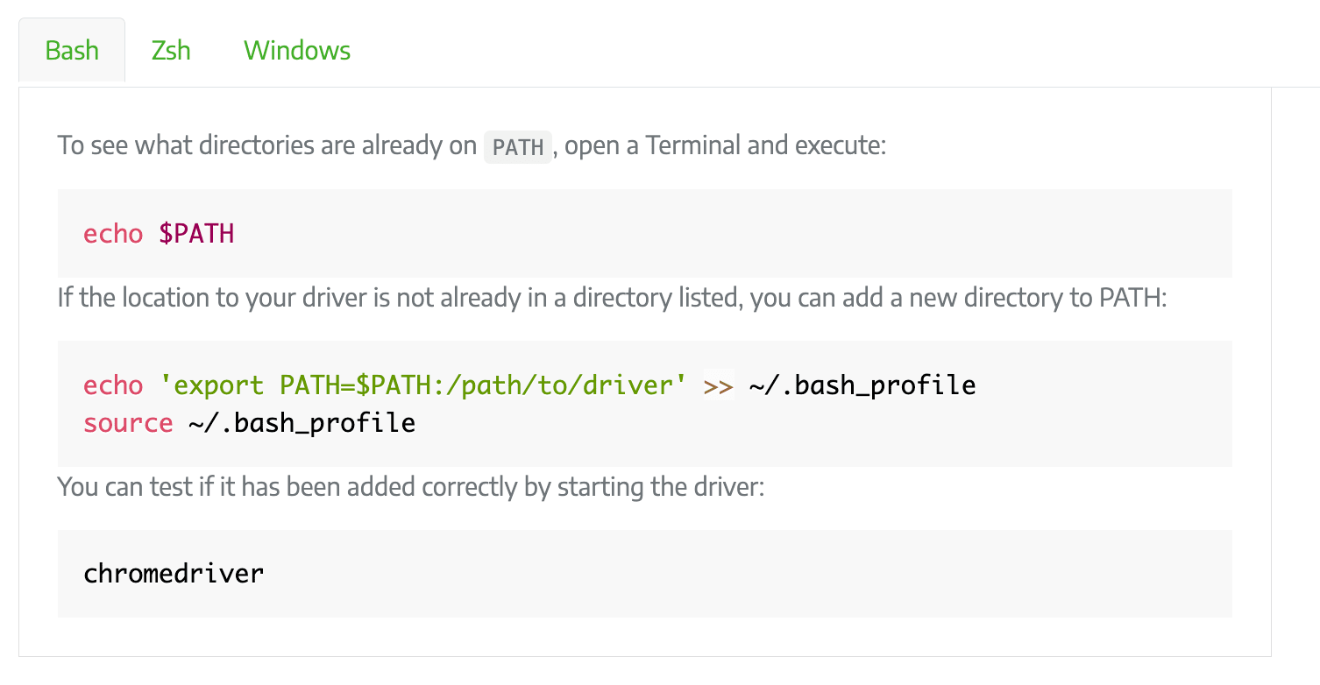The height and width of the screenshot is (685, 1320).
Task: Click the source keyword in red
Action: tap(128, 422)
